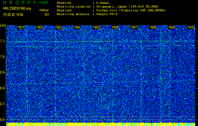198x126 pixels.
Task: Click the 0.6 frequency axis label
Action: coord(3,120)
